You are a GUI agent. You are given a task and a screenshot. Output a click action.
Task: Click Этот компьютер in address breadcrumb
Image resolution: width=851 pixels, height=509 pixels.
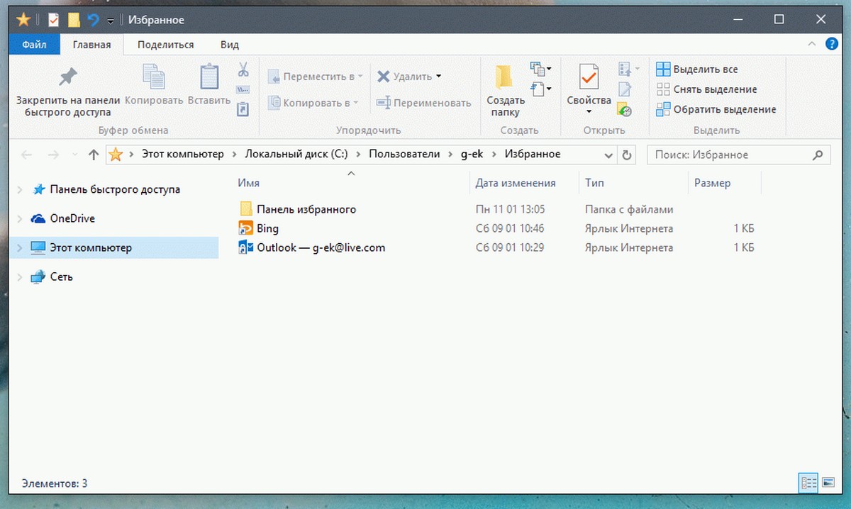[x=182, y=155]
